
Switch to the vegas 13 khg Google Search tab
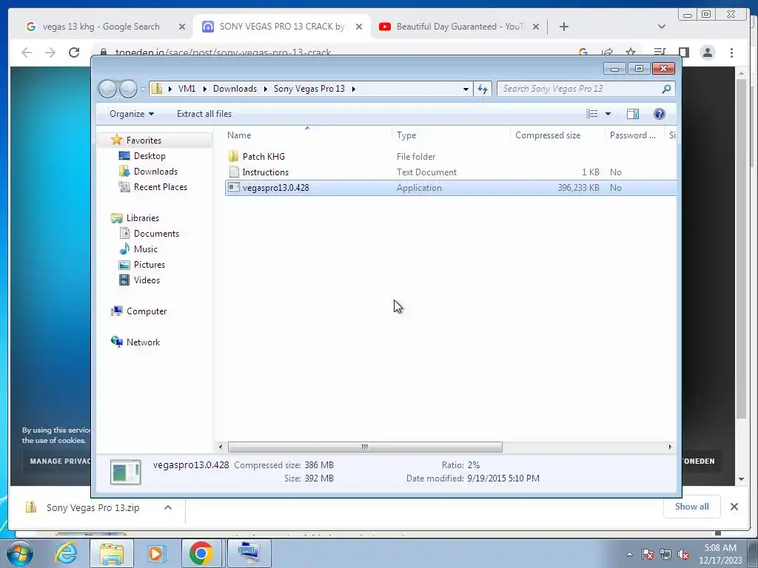point(101,27)
